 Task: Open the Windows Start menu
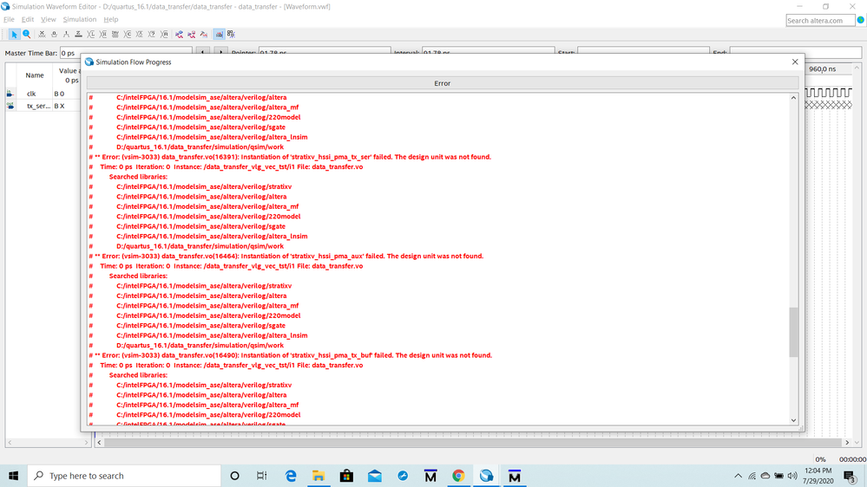click(x=13, y=476)
